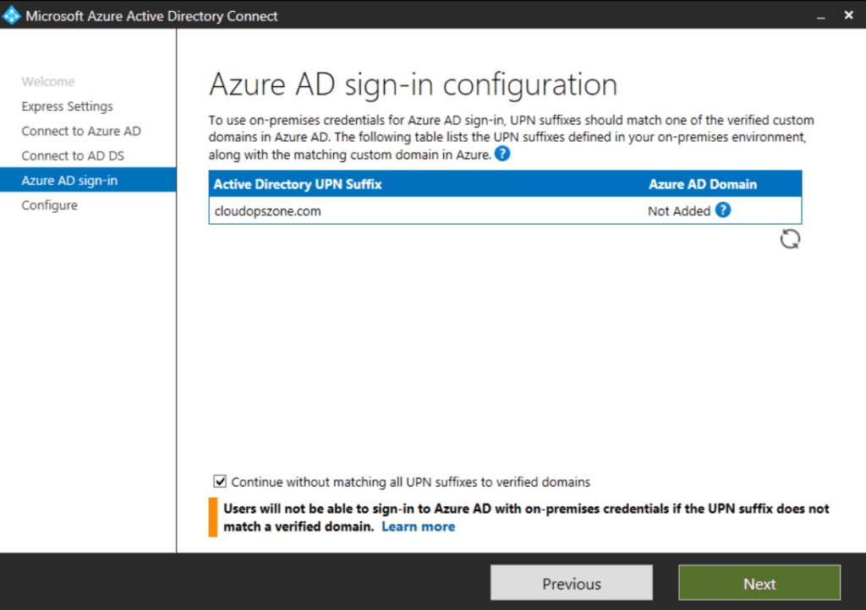Click the "Azure AD Domain" column header
Image resolution: width=866 pixels, height=610 pixels.
pos(701,183)
